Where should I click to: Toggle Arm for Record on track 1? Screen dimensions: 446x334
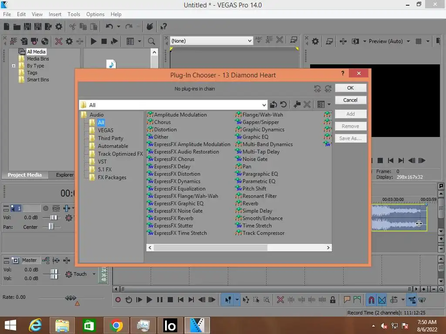45,208
